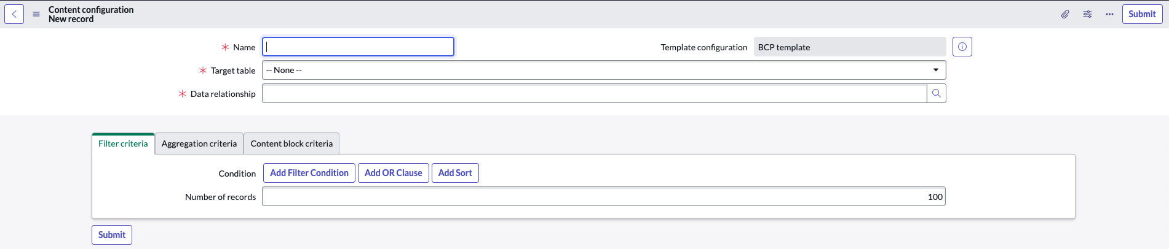Go back using the arrow button

pyautogui.click(x=14, y=14)
